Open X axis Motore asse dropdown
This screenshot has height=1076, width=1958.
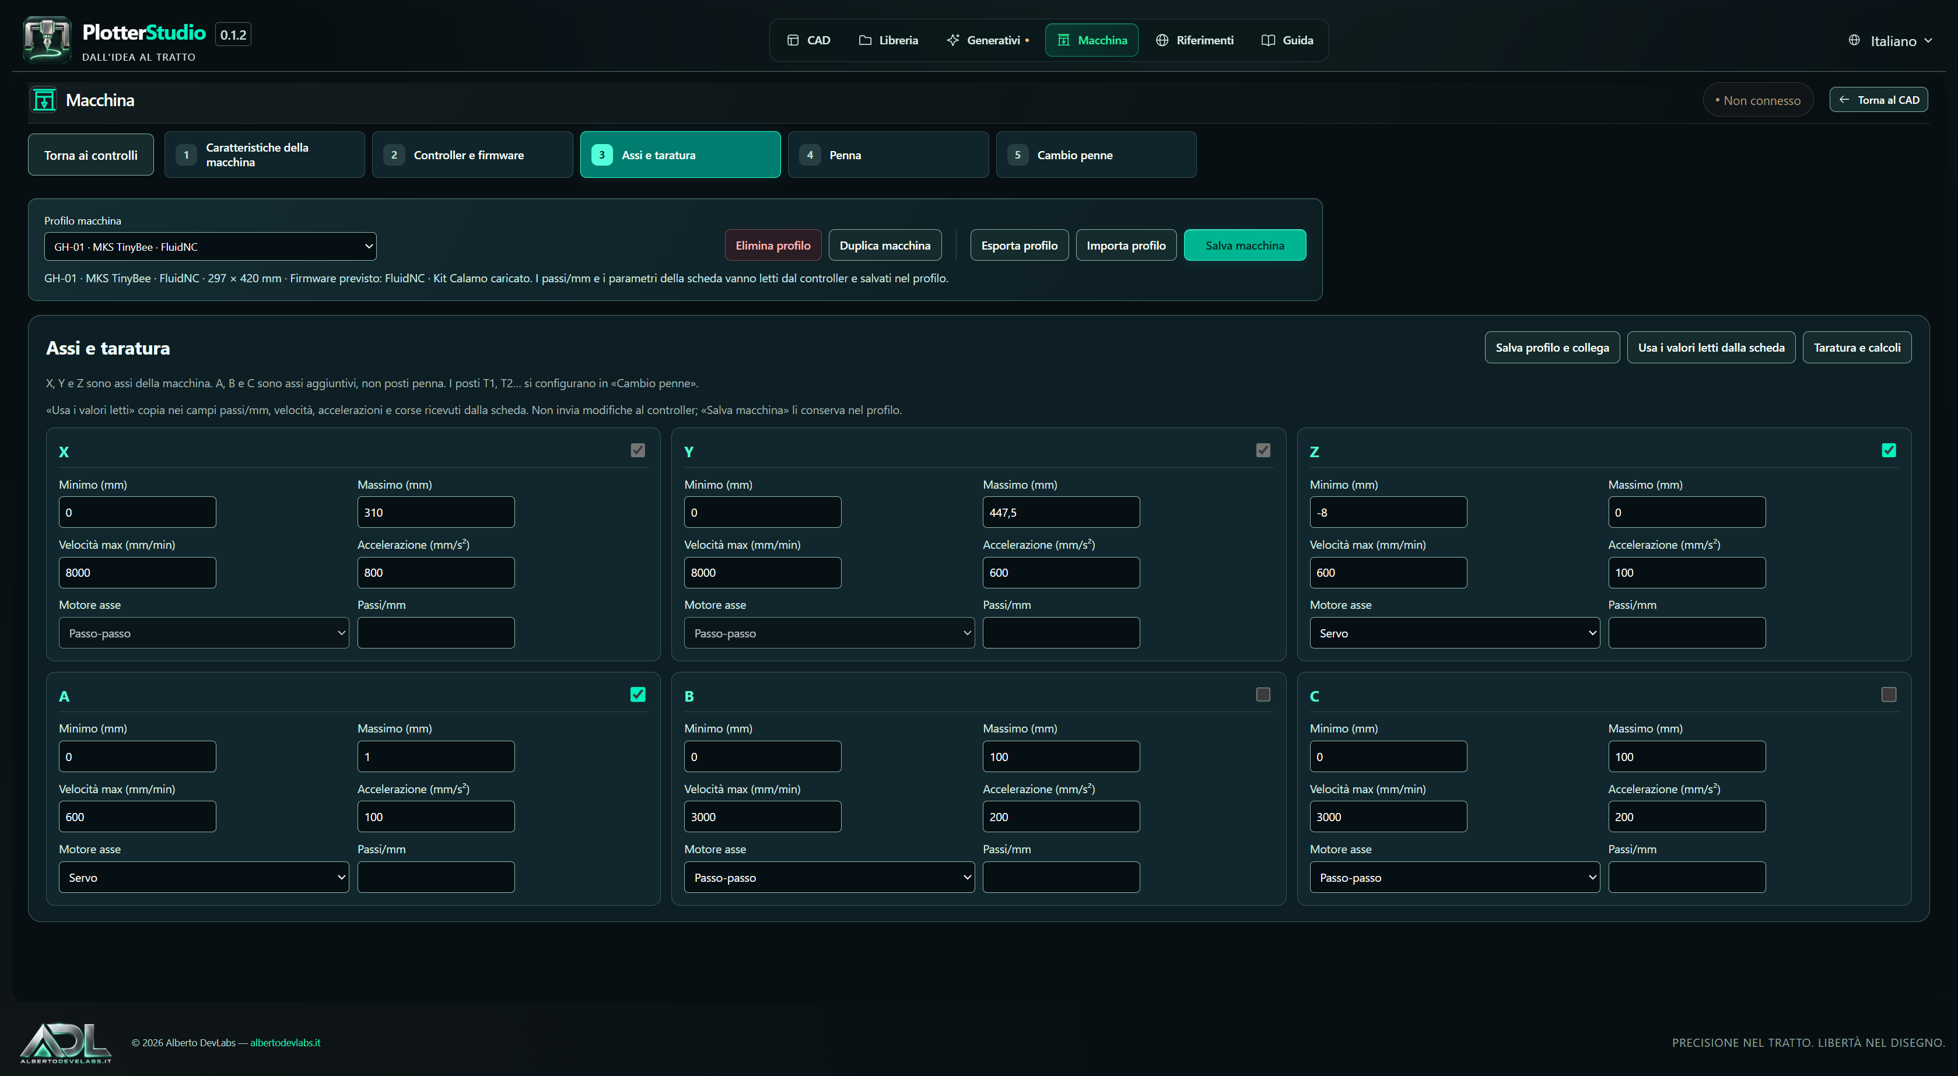(204, 633)
